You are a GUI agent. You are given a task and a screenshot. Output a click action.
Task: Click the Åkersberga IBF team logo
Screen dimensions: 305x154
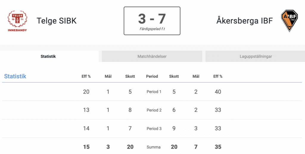(x=290, y=21)
